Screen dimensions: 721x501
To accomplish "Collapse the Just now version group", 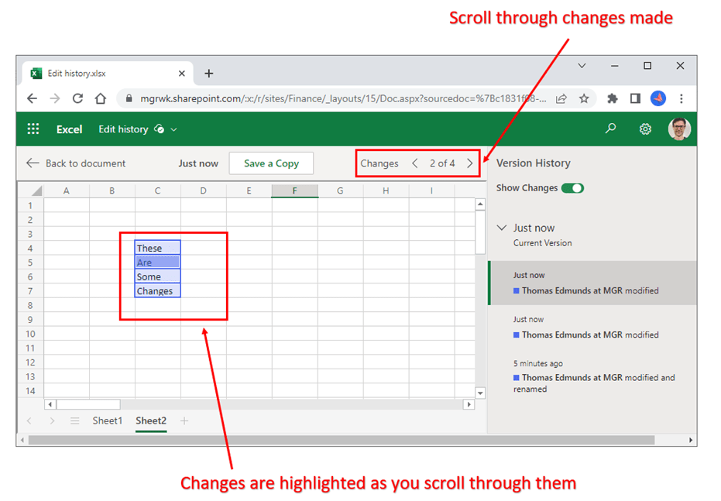I will click(x=502, y=228).
